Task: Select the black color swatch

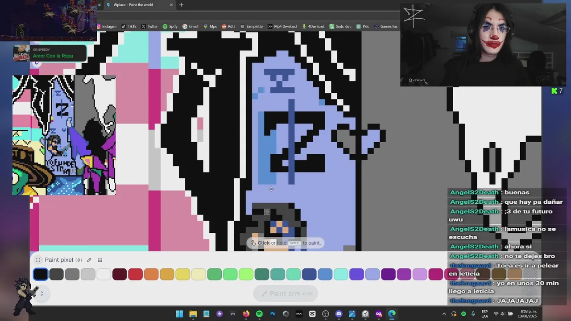Action: click(40, 274)
